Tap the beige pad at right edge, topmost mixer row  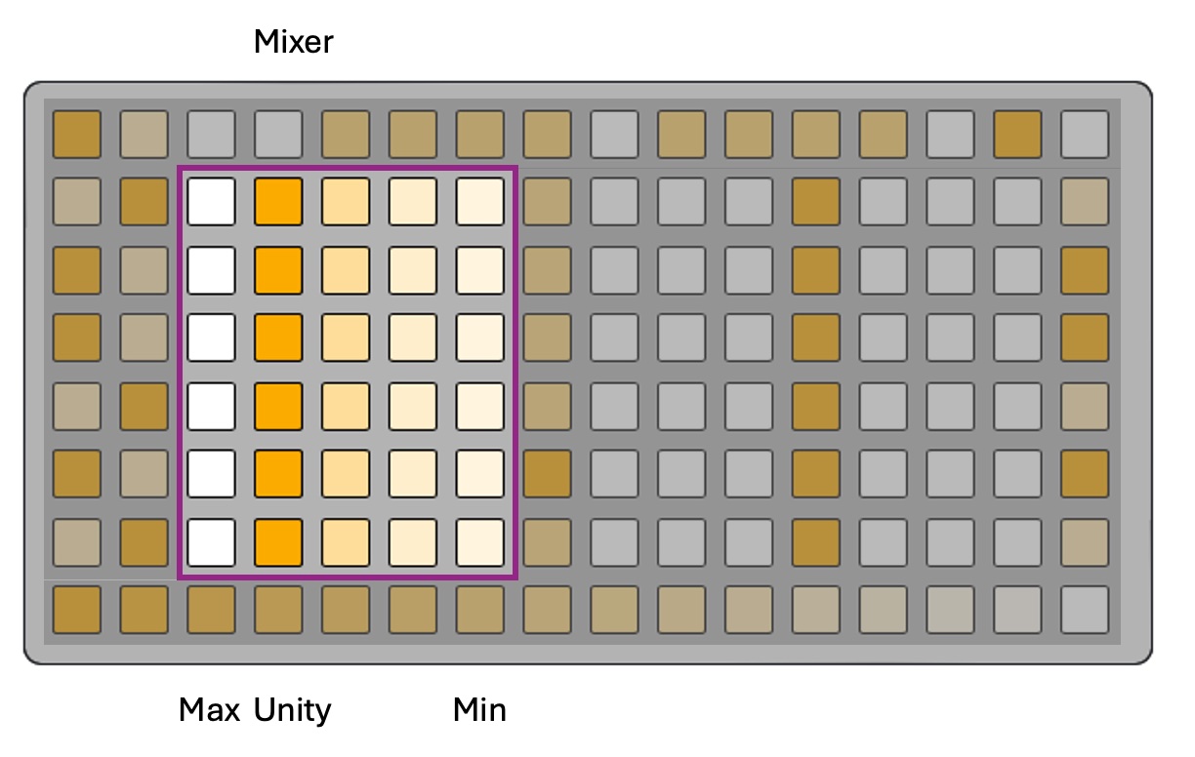1085,202
